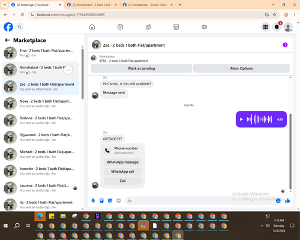Go back in browser history
This screenshot has height=240, width=300.
click(x=5, y=15)
